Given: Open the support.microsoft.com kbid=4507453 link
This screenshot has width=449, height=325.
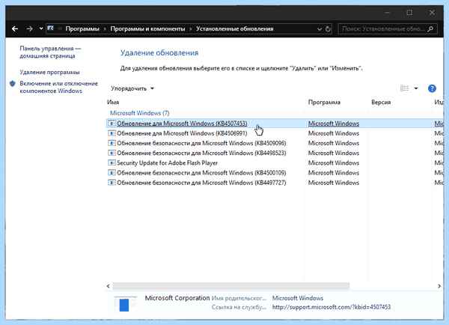Looking at the screenshot, I should pos(332,307).
